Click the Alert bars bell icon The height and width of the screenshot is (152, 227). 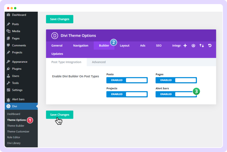tap(8, 99)
